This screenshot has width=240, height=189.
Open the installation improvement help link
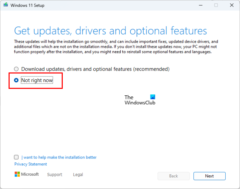pos(59,157)
